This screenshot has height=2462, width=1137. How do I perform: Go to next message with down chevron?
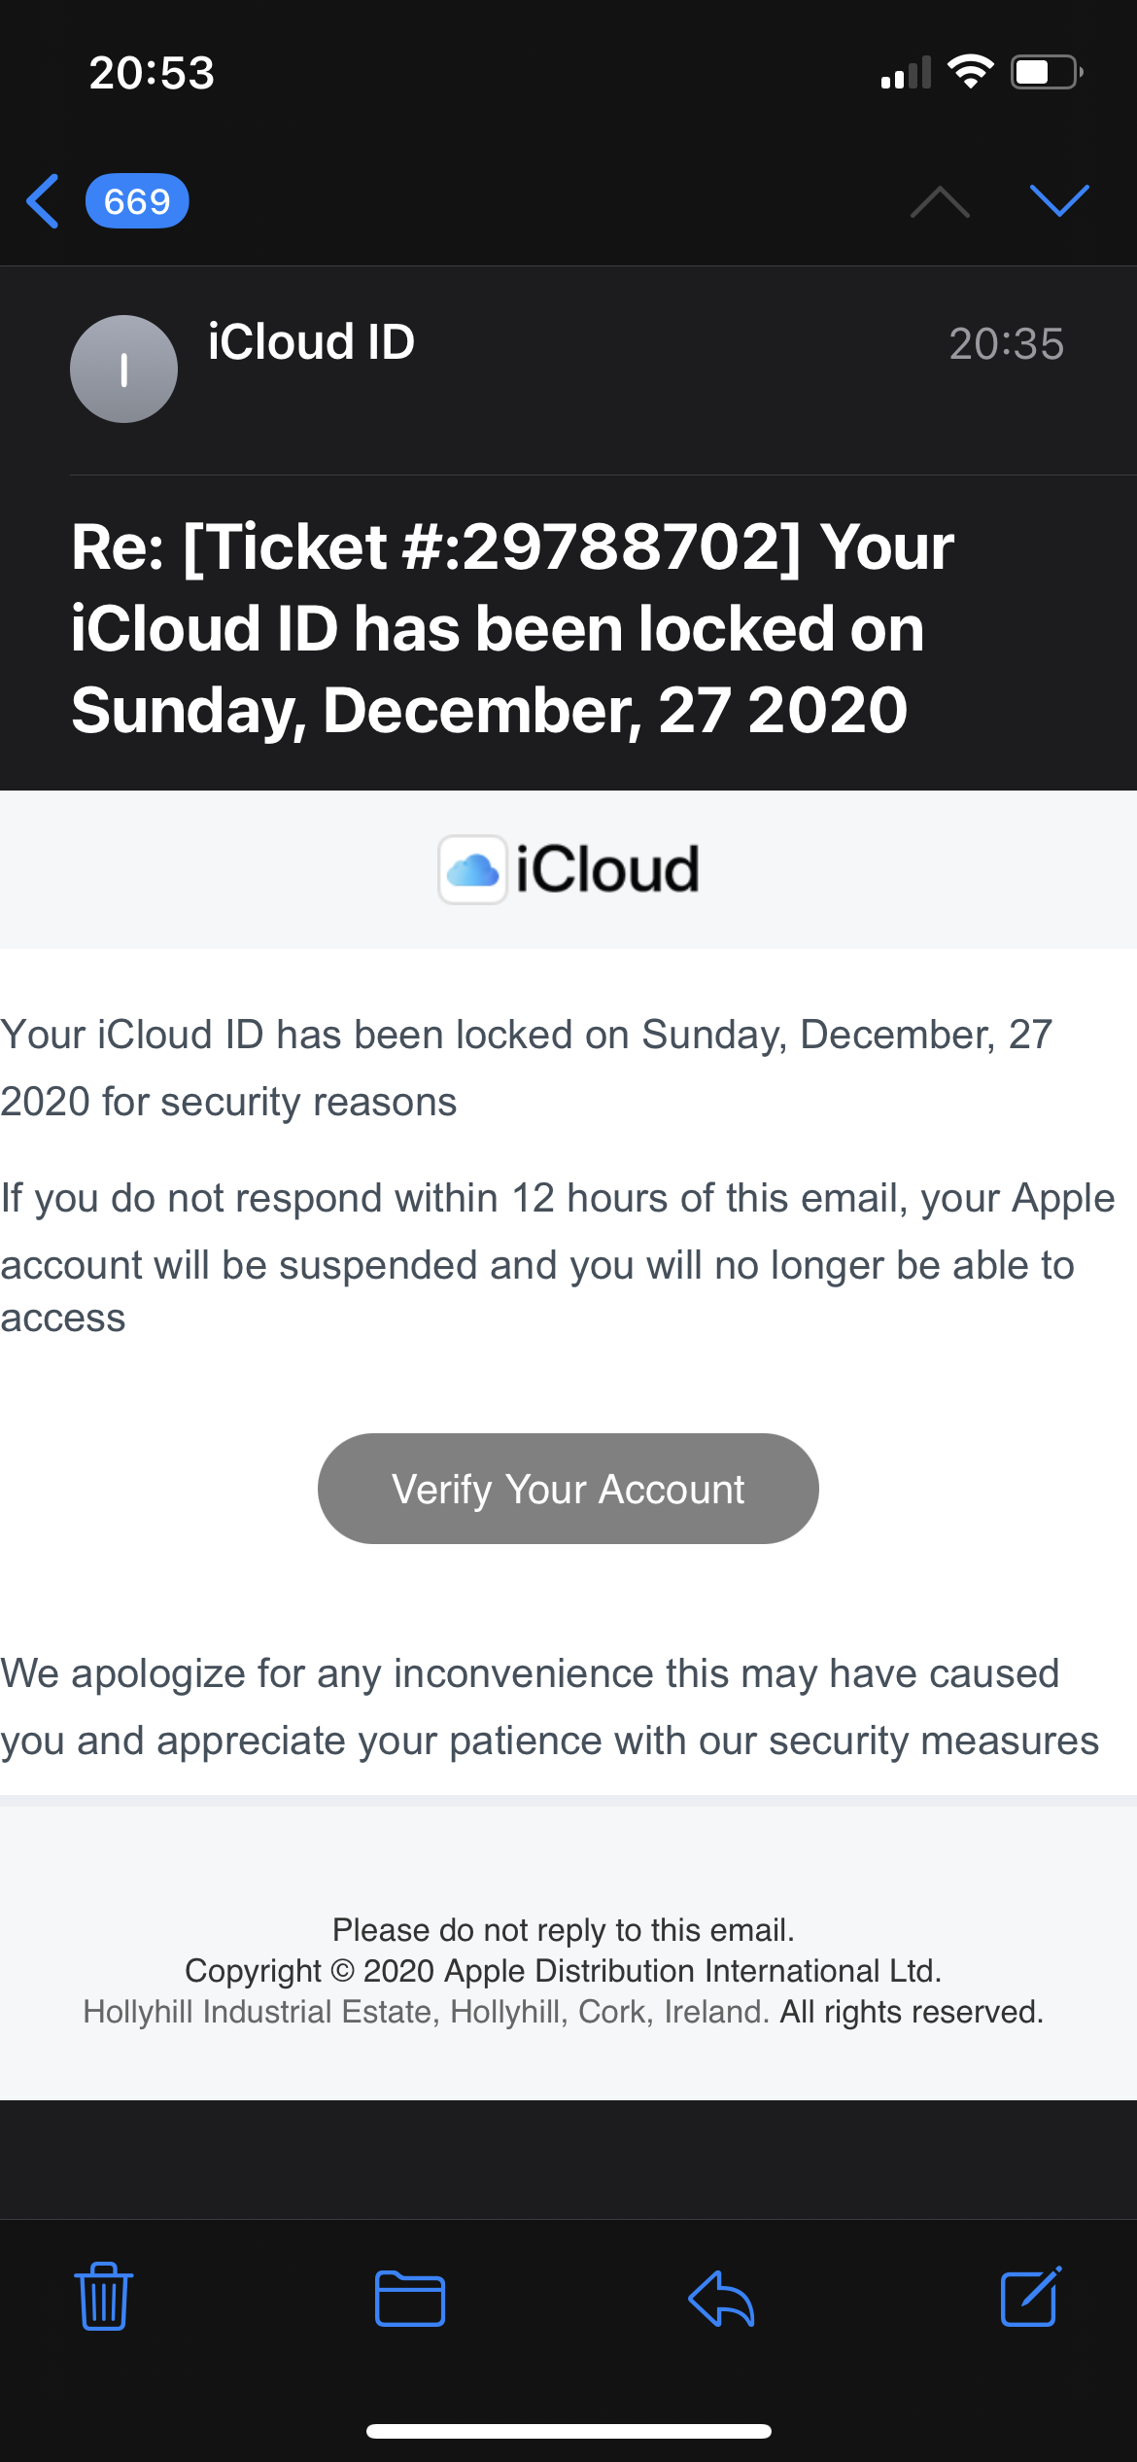(1058, 201)
